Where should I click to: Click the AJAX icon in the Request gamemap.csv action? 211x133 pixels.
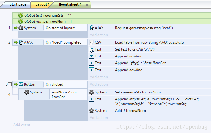(x=92, y=28)
